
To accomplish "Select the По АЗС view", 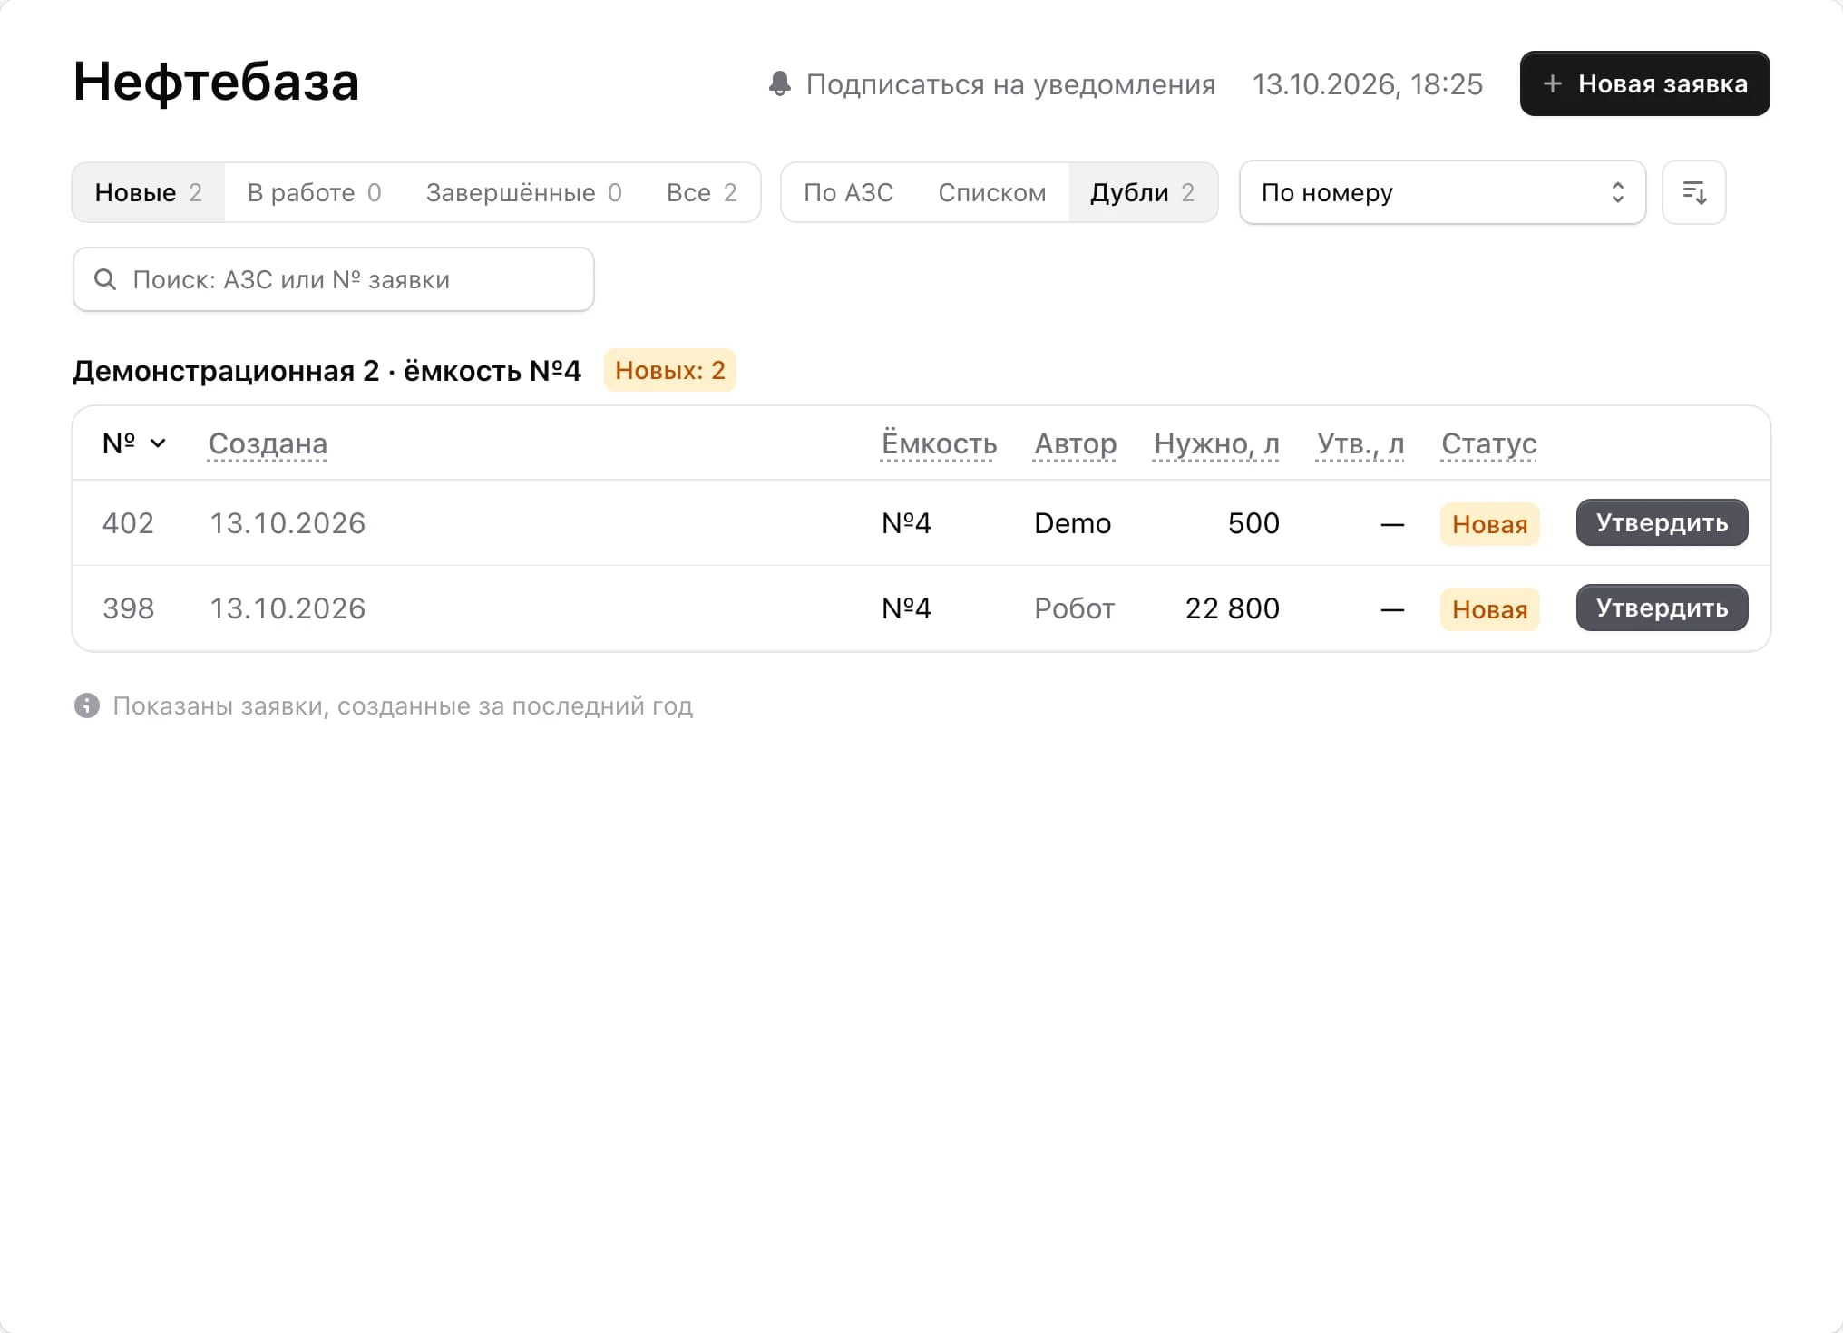I will coord(848,192).
